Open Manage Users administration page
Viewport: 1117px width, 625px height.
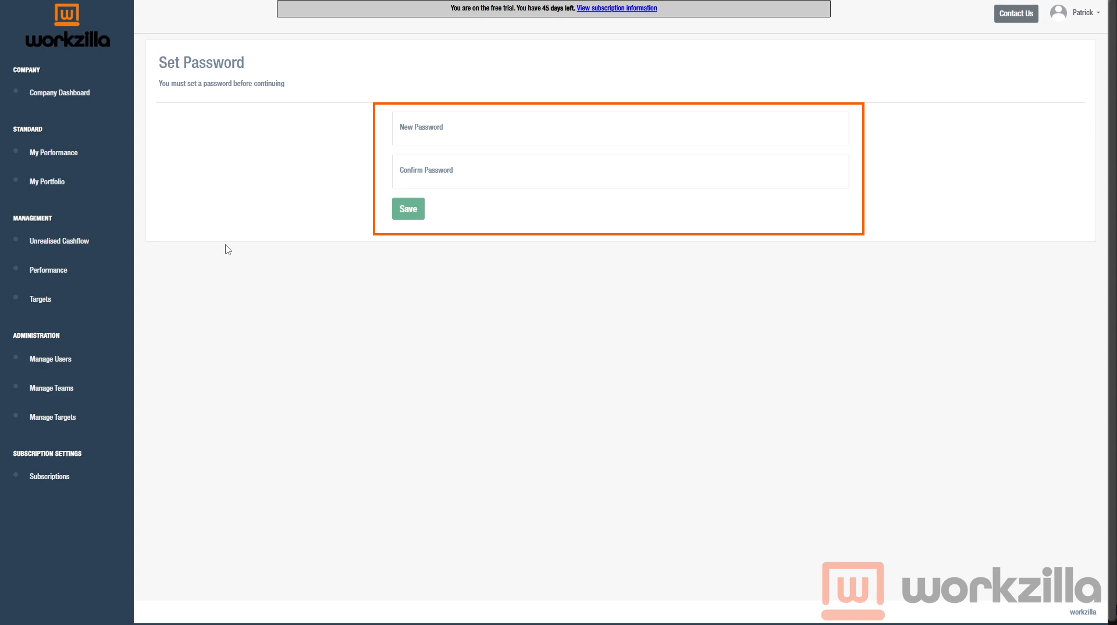tap(51, 359)
